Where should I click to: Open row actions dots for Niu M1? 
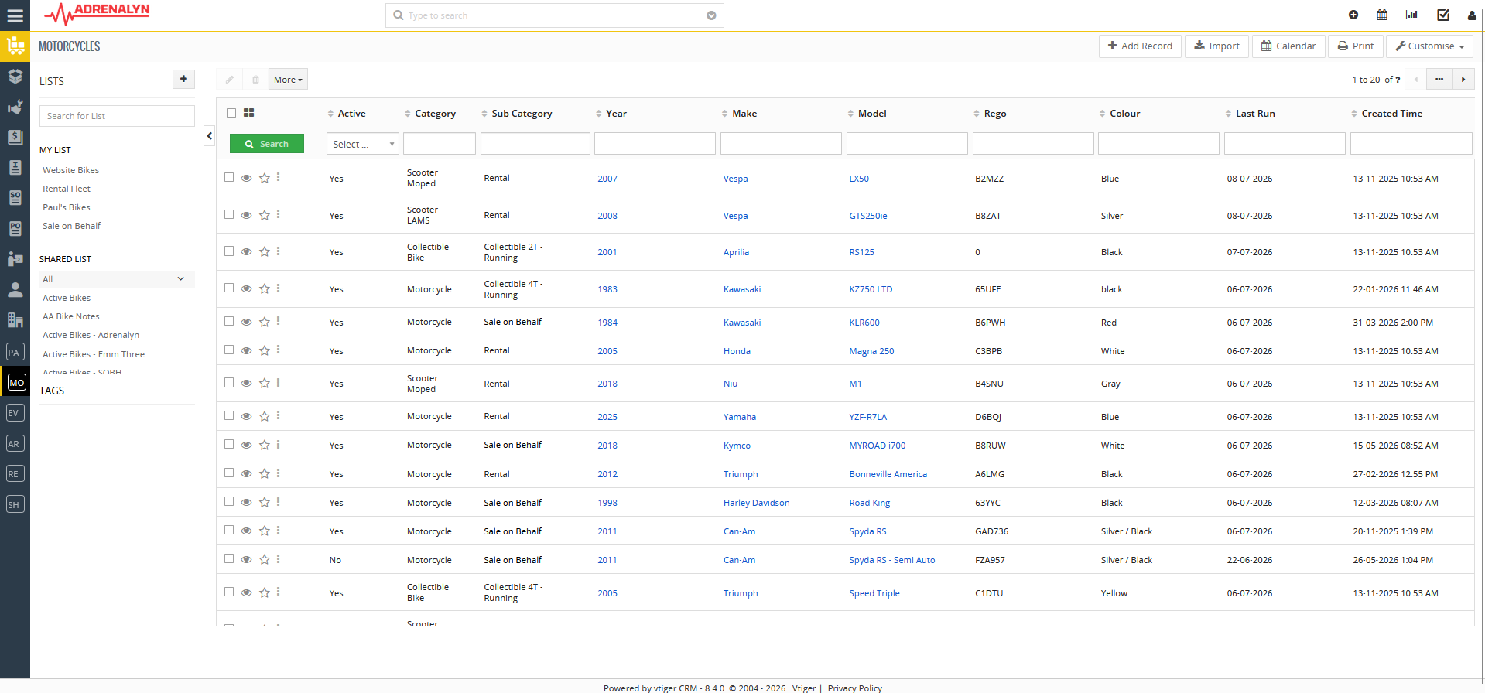tap(279, 383)
